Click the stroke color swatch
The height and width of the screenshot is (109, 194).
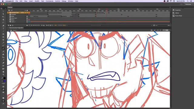pyautogui.click(x=5, y=78)
